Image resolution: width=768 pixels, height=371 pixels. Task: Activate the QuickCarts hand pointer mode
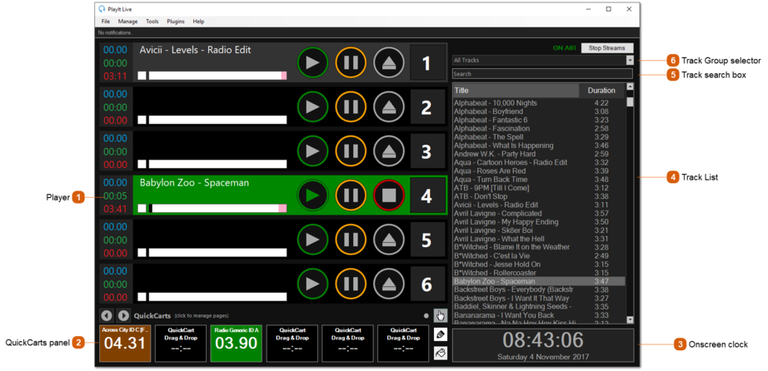point(441,316)
